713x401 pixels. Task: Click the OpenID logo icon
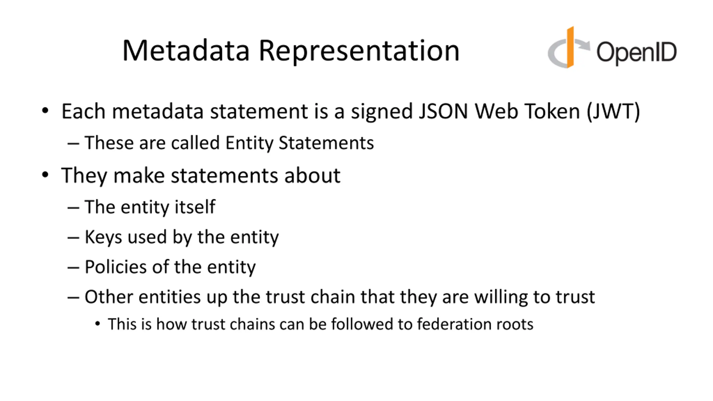coord(612,47)
